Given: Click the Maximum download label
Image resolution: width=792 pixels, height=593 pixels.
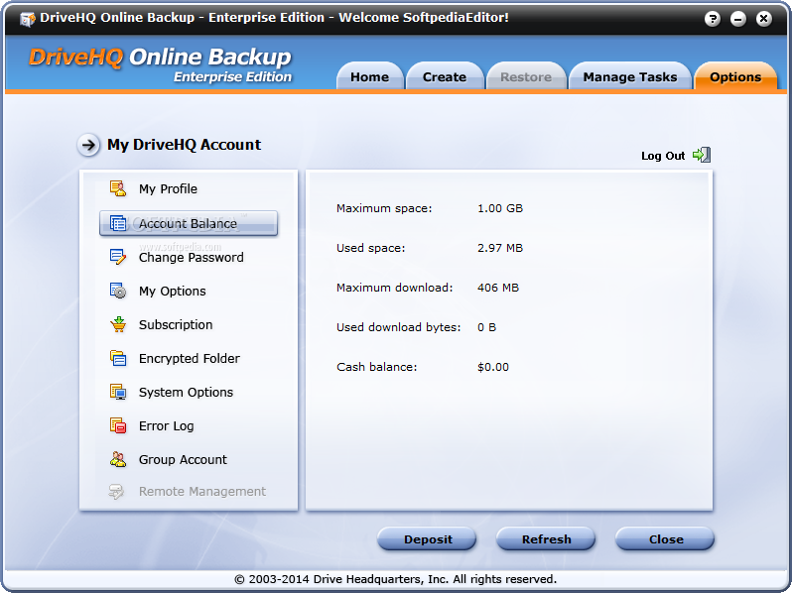Looking at the screenshot, I should point(394,288).
